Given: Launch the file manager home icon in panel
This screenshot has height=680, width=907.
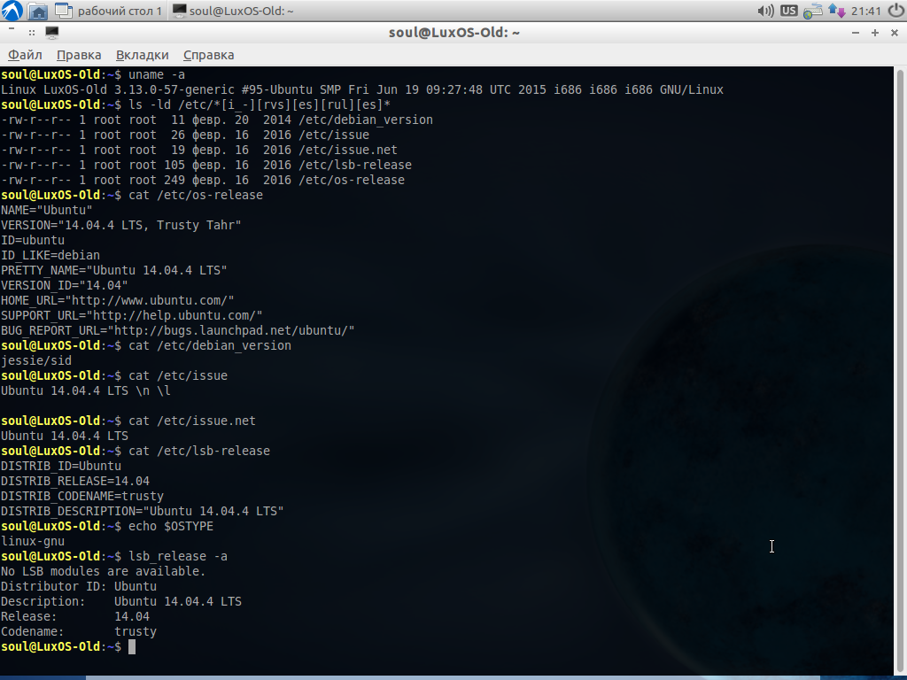Looking at the screenshot, I should click(x=37, y=11).
